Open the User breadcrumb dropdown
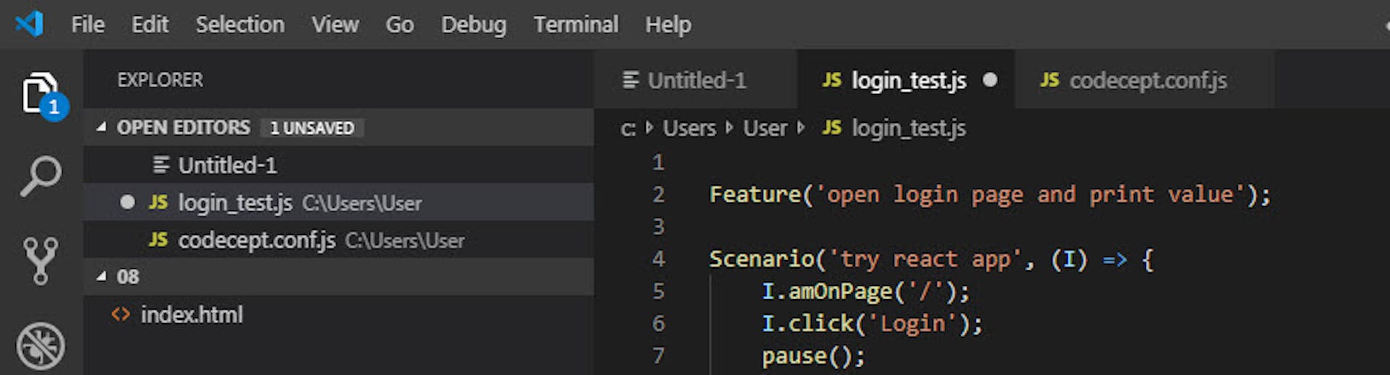 pos(764,128)
